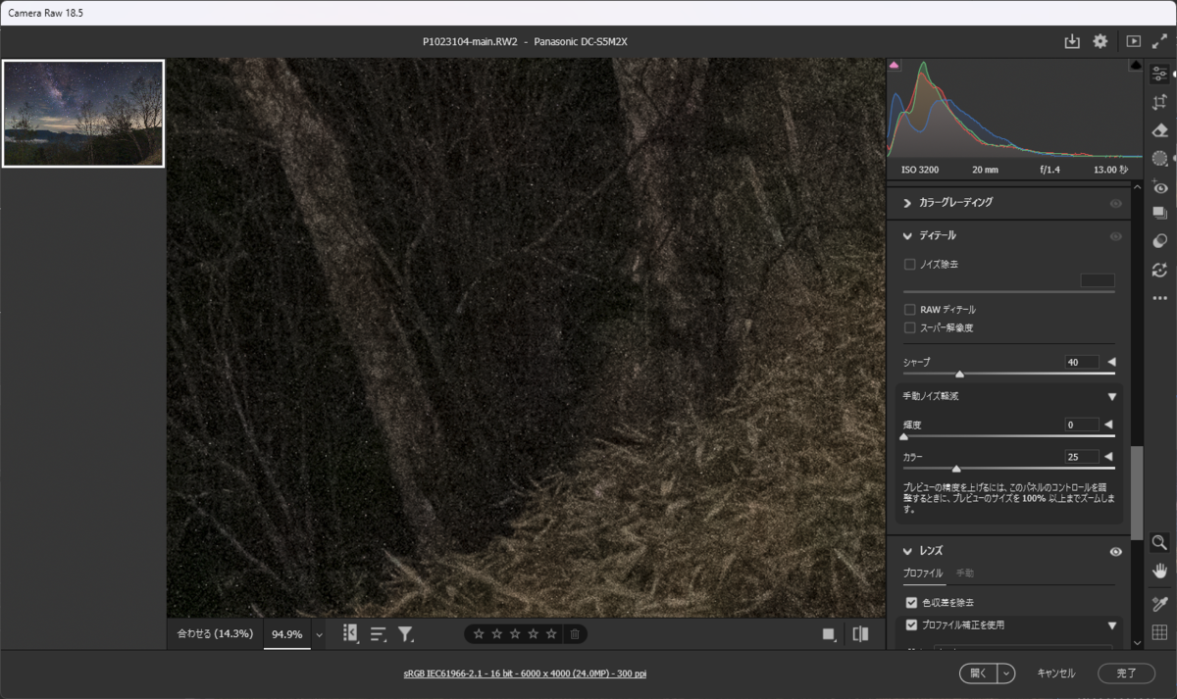Expand the カラーグレーディング panel

(907, 203)
